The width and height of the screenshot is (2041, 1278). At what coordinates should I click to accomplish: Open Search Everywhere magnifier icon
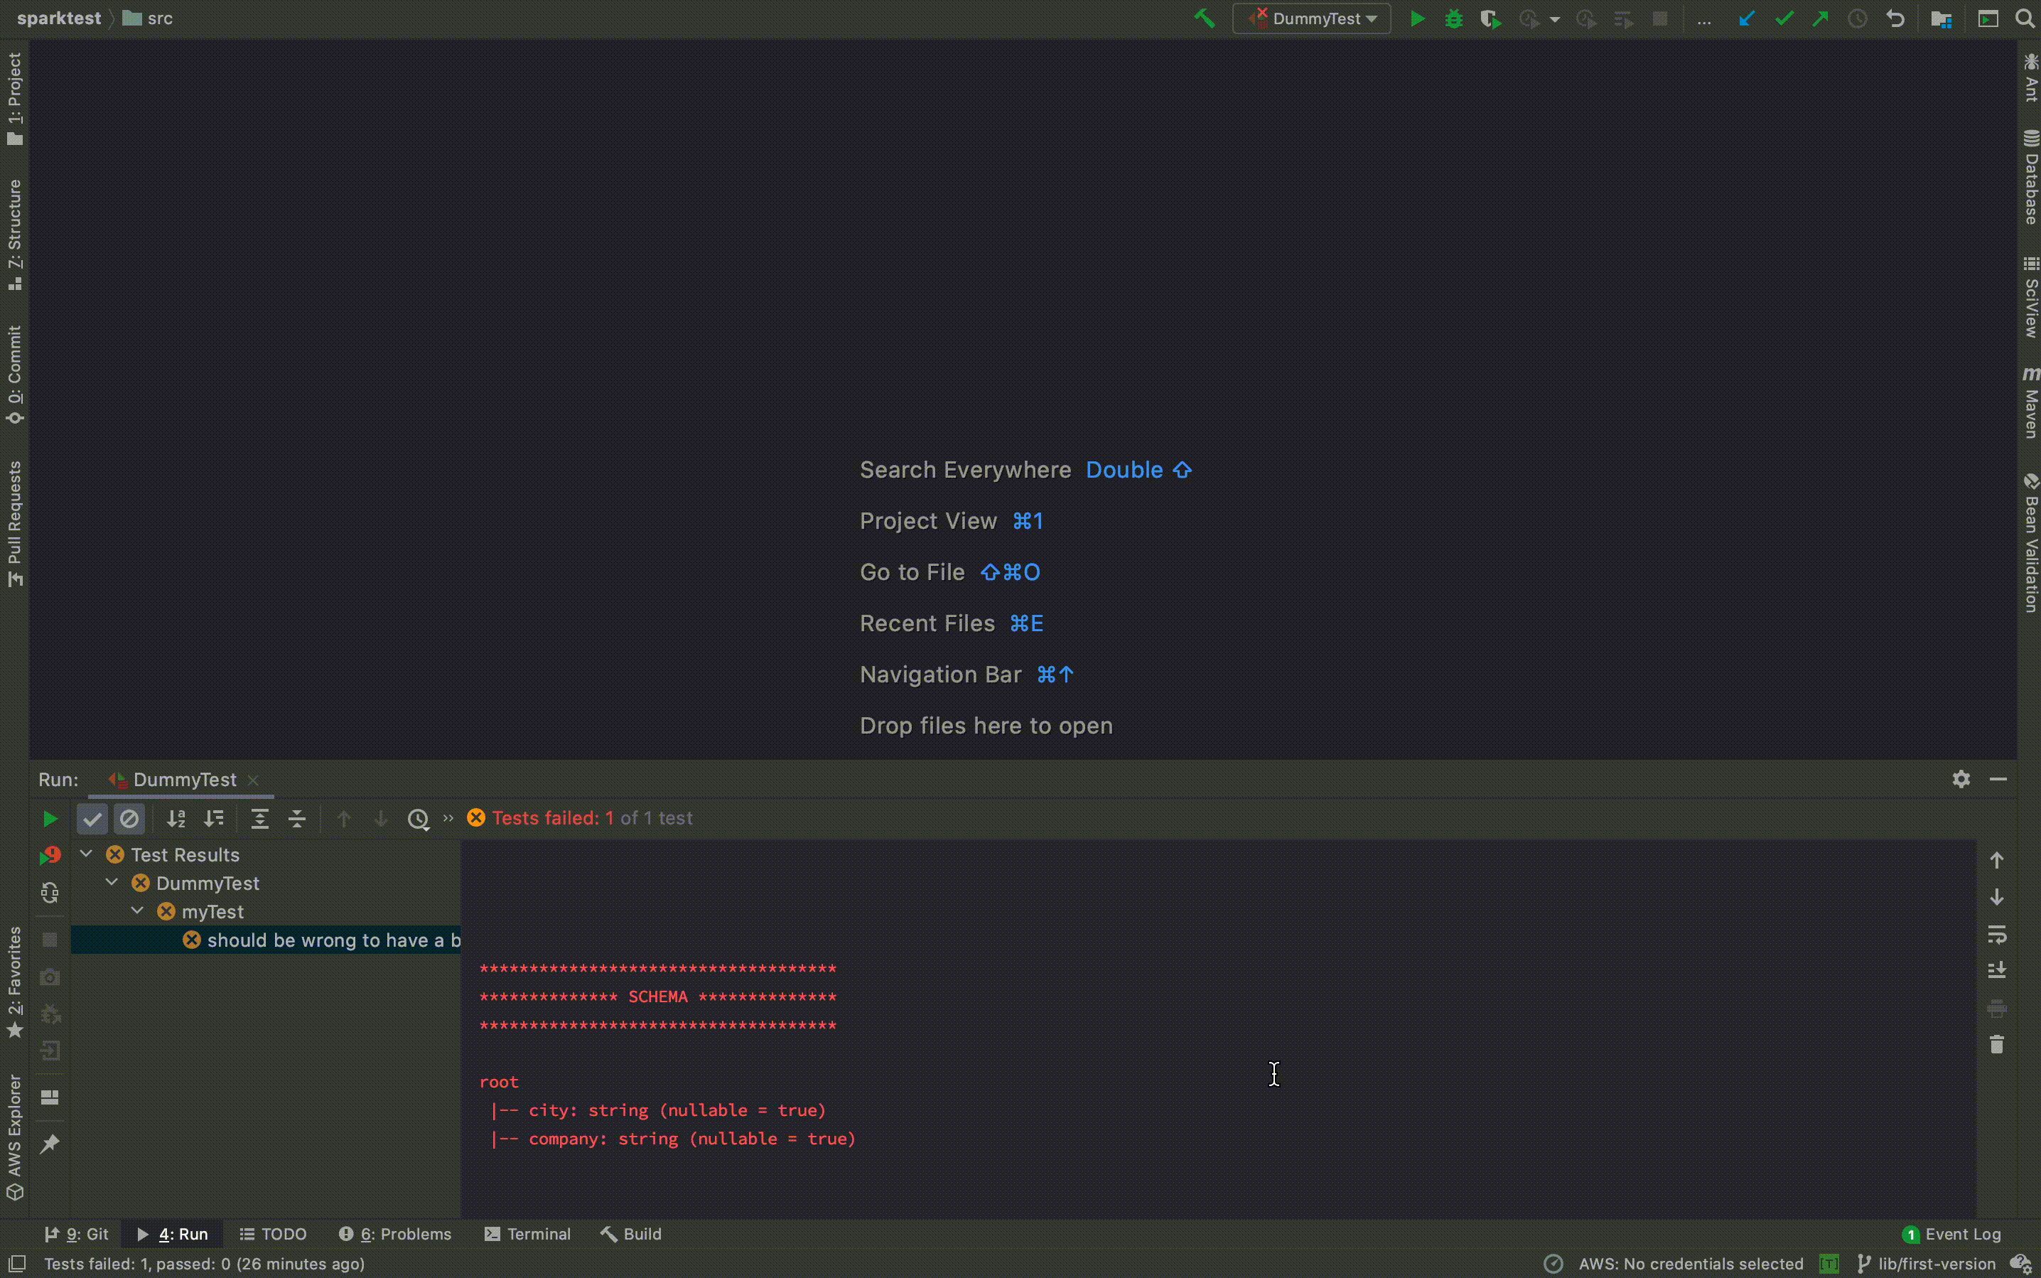coord(2025,18)
